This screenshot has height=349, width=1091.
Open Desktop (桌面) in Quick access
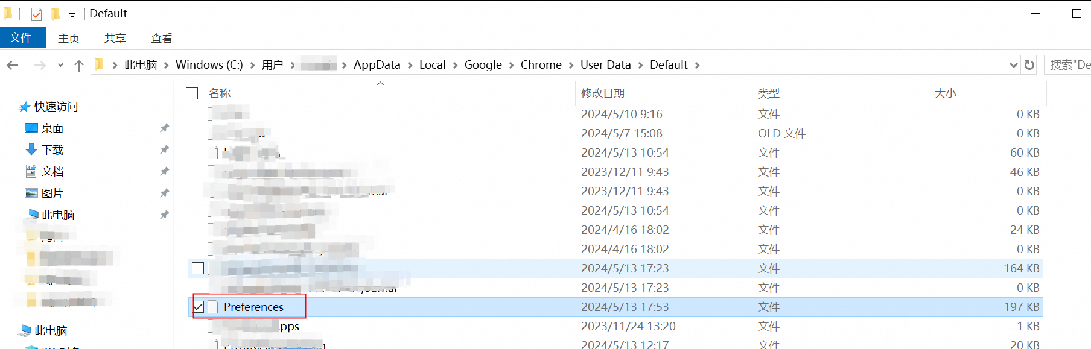[x=52, y=128]
